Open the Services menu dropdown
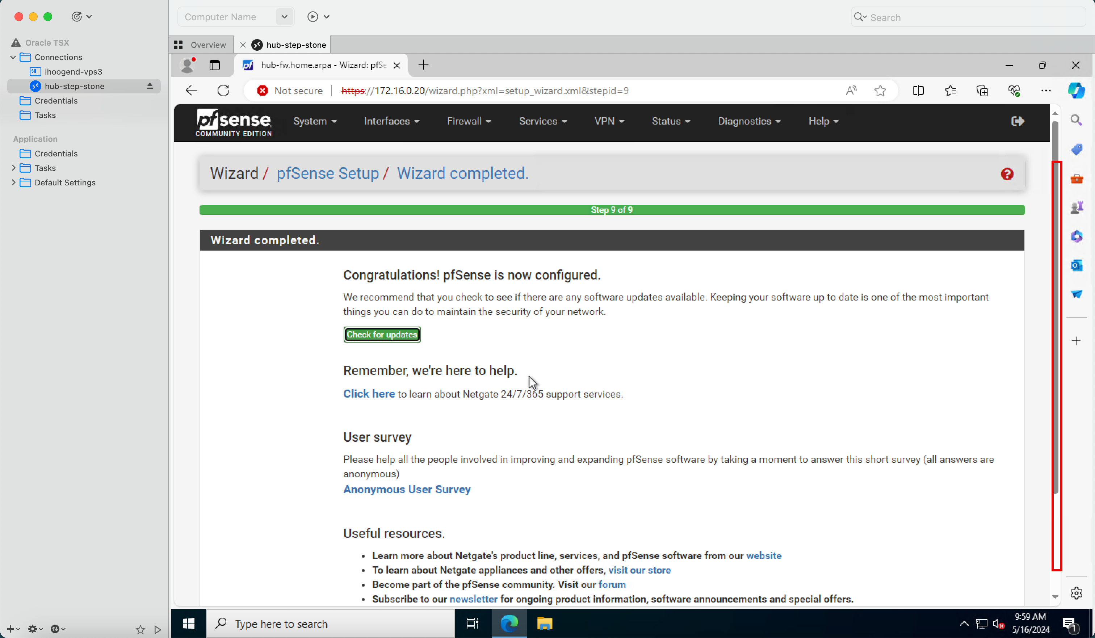The width and height of the screenshot is (1095, 638). (x=541, y=121)
